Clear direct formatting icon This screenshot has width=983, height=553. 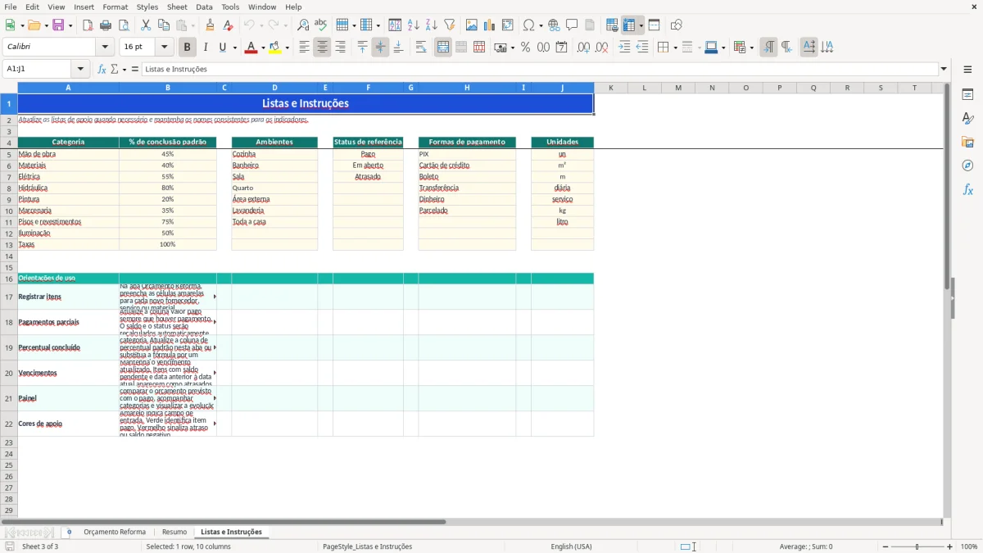228,25
